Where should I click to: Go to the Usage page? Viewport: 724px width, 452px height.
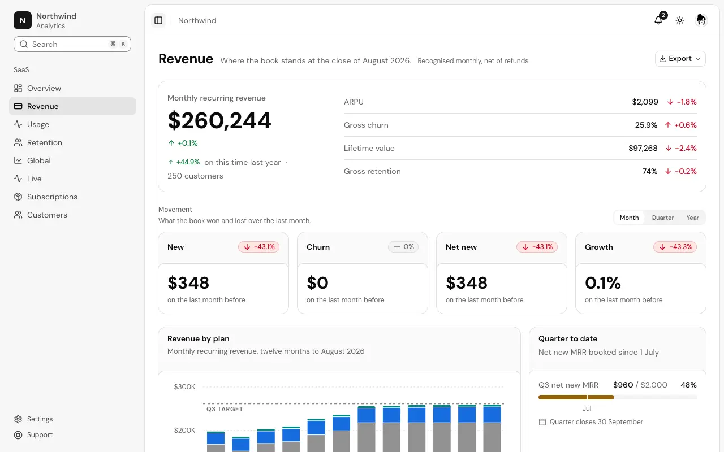72,124
